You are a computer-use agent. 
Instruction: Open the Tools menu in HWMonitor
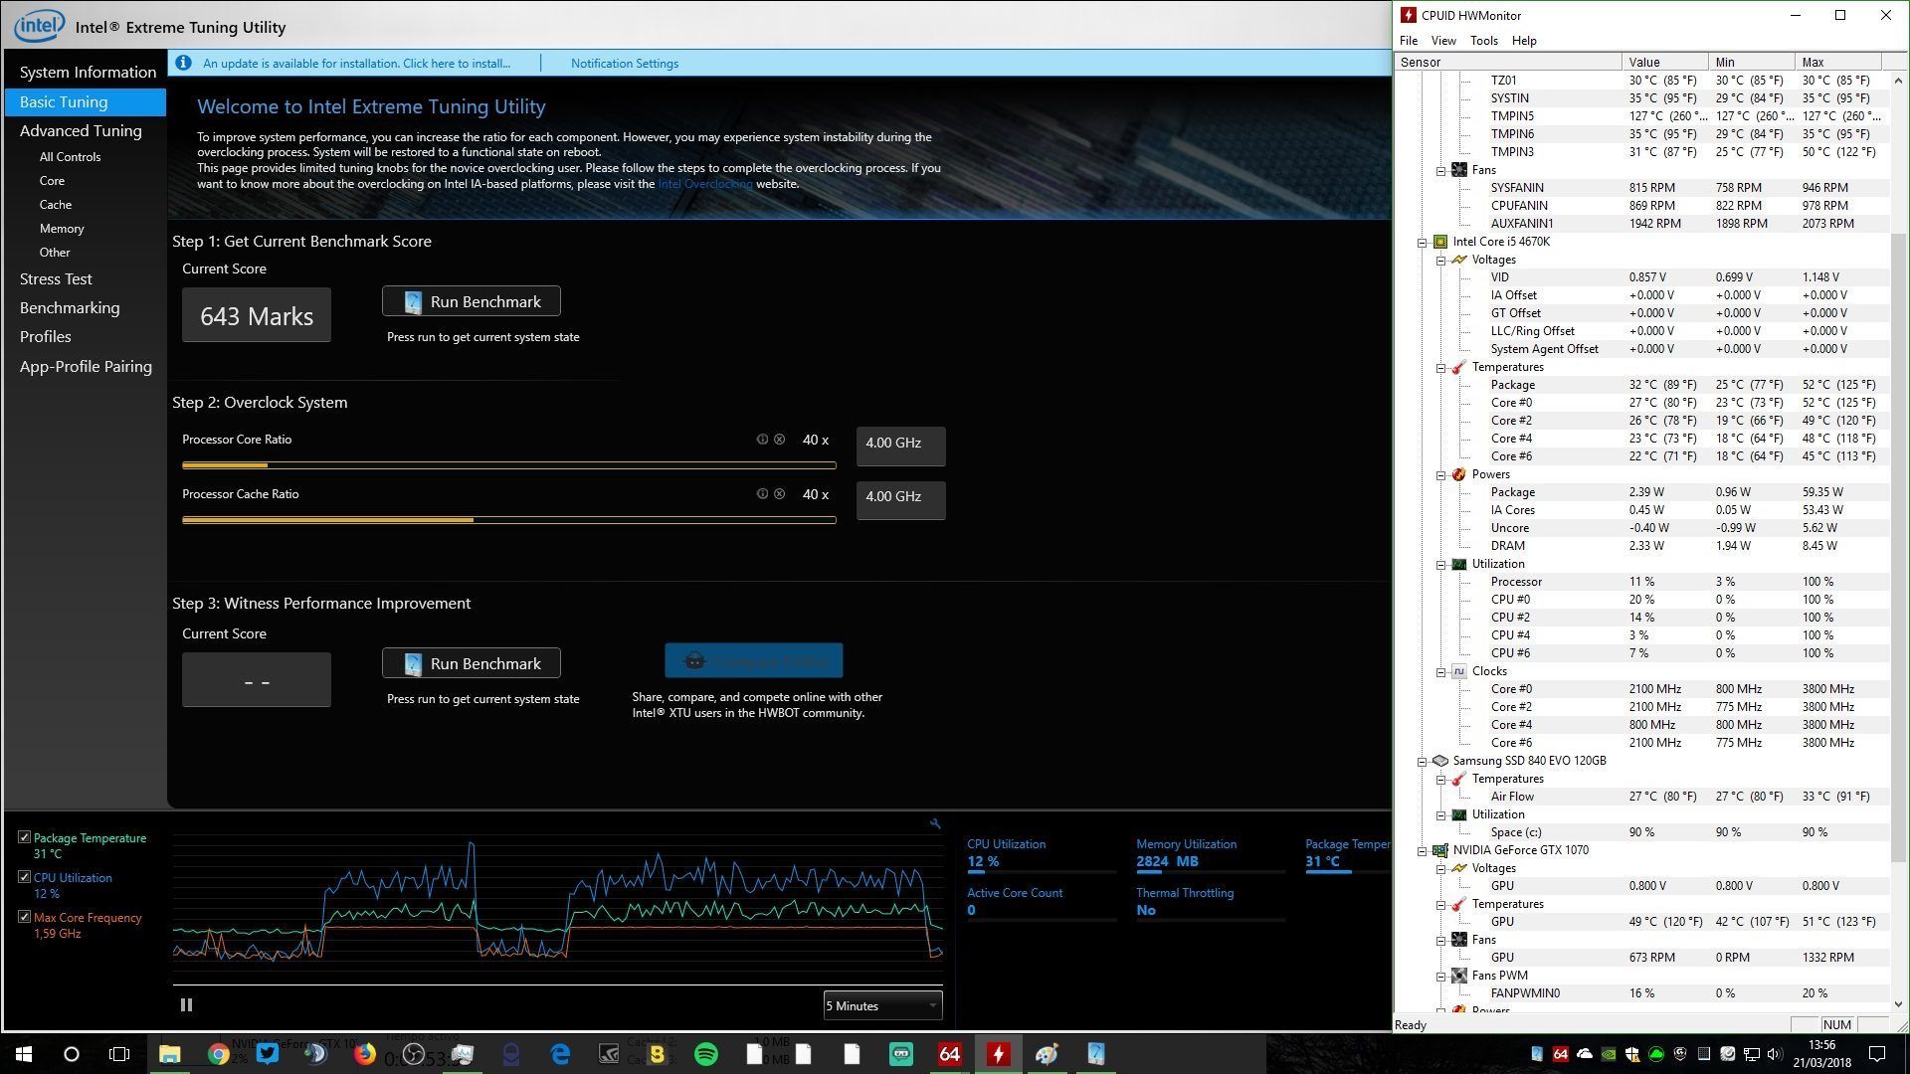coord(1483,41)
